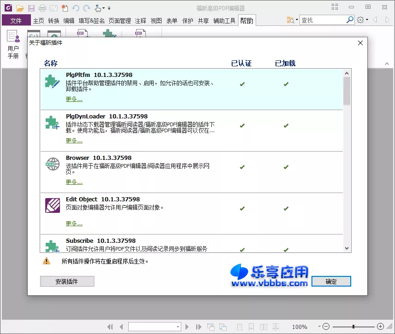Redo the last action

87,8
